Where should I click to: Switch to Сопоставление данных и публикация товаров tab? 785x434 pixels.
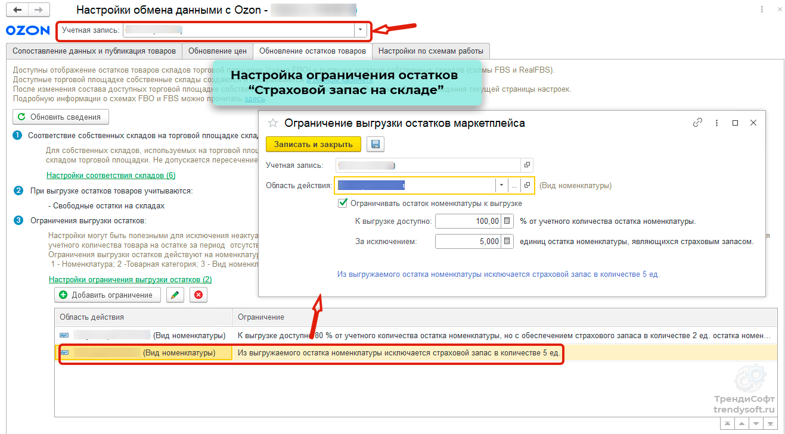(94, 51)
